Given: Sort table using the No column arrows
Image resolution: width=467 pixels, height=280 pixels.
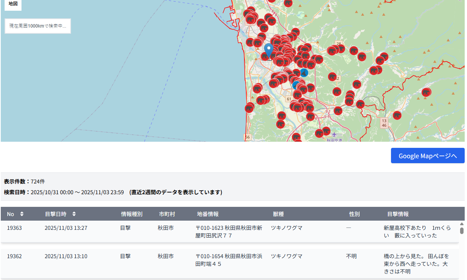Looking at the screenshot, I should pyautogui.click(x=22, y=214).
